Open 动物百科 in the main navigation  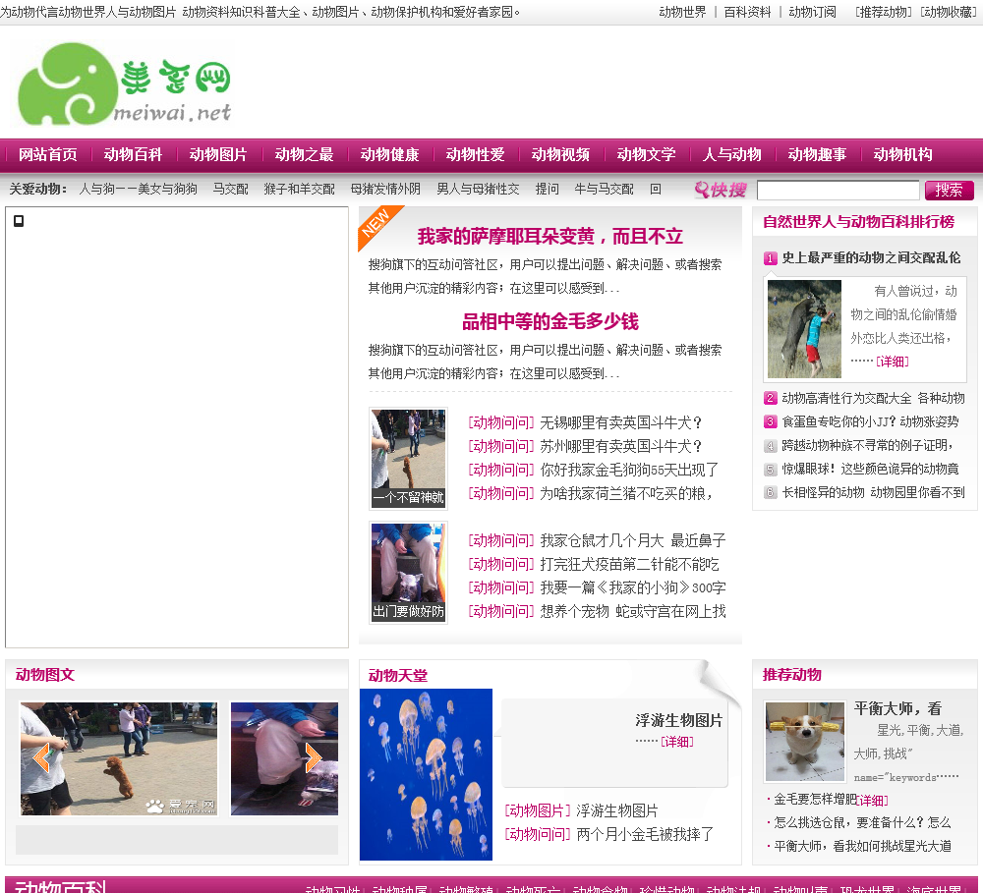click(133, 155)
